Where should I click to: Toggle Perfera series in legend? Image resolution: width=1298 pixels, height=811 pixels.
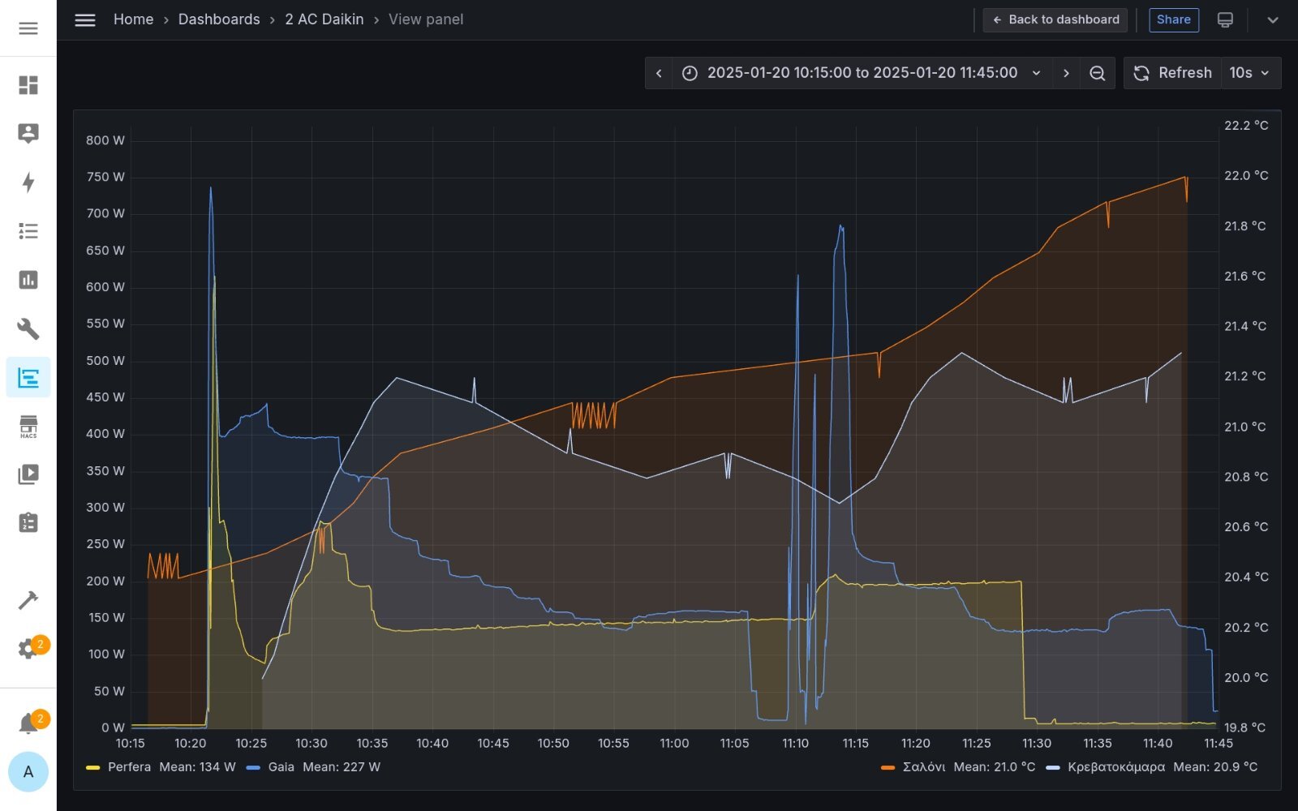click(129, 766)
